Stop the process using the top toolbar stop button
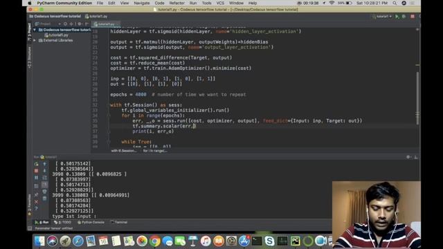This screenshot has height=249, width=443. click(413, 17)
